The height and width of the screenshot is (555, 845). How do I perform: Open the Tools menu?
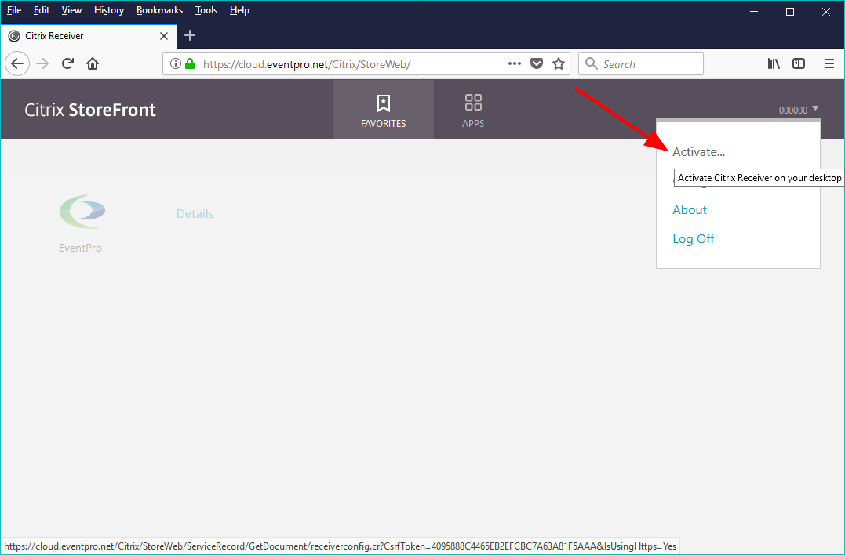[206, 10]
